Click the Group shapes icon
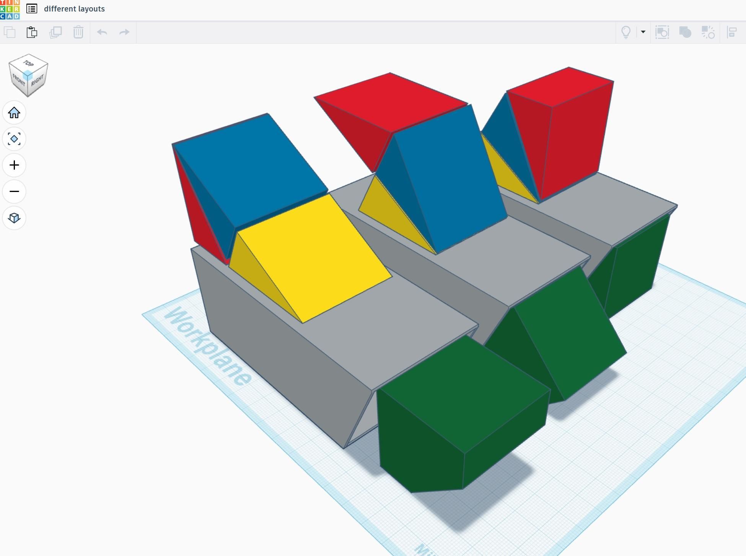This screenshot has height=556, width=746. [x=662, y=32]
